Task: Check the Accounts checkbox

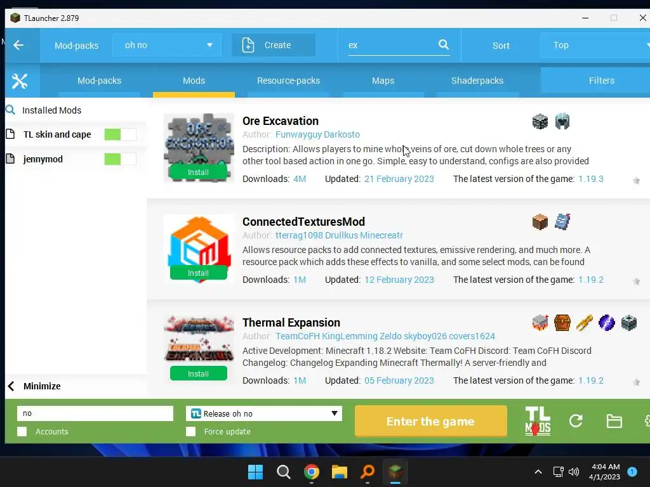Action: (22, 431)
